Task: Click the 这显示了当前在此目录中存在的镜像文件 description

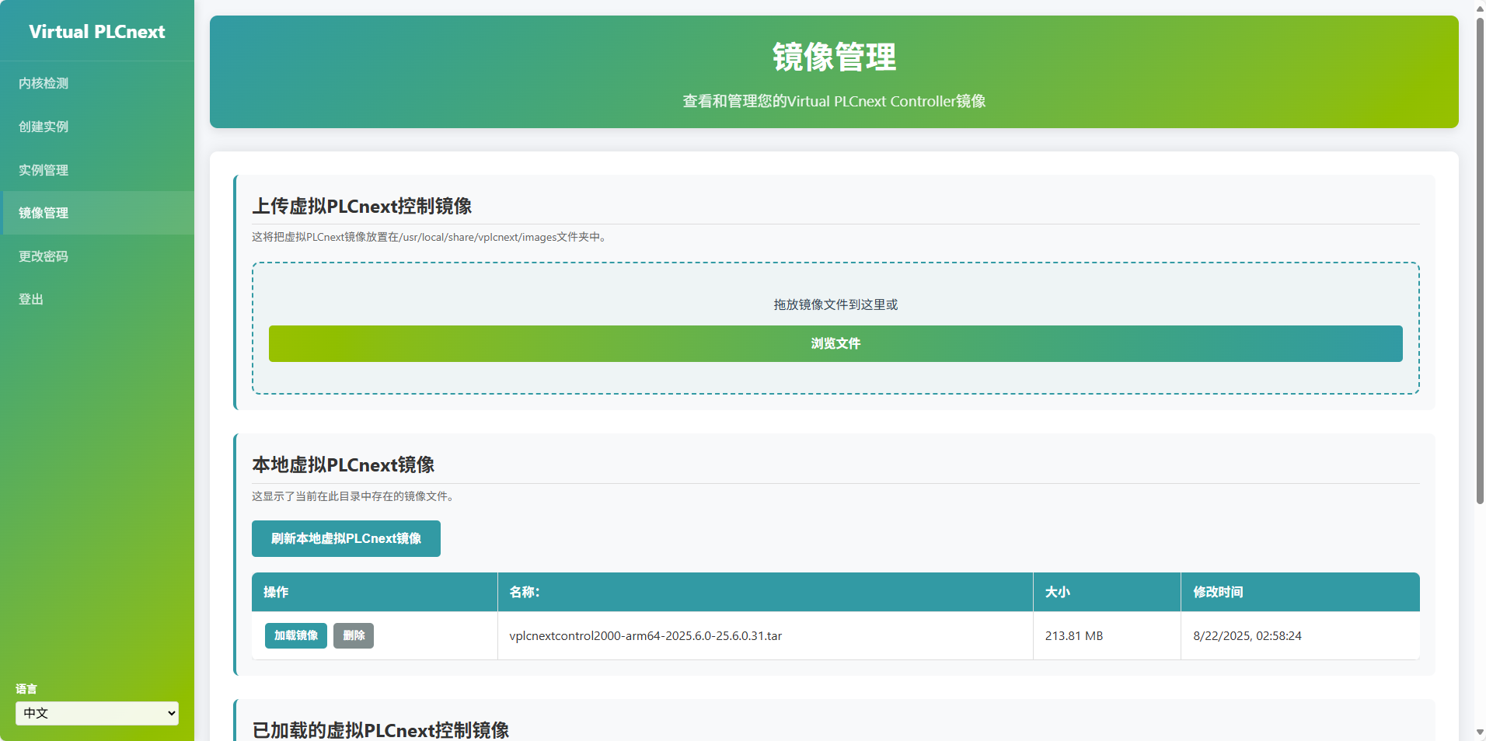Action: 354,496
